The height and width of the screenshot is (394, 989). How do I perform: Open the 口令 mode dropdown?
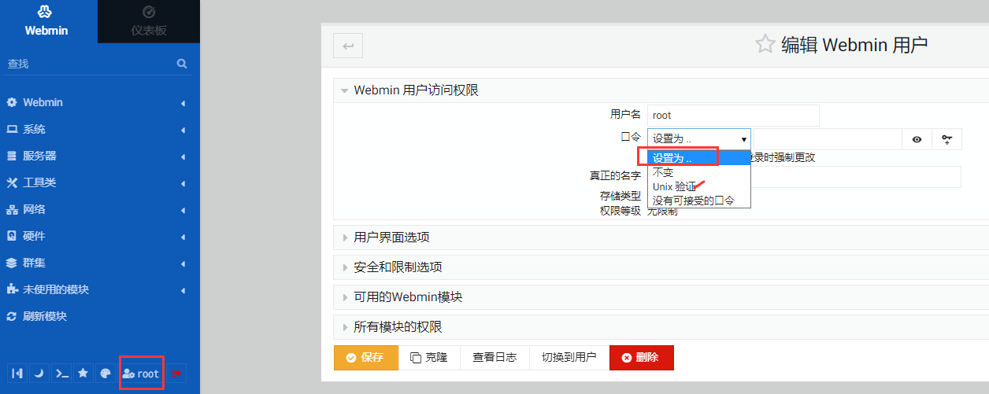click(699, 139)
